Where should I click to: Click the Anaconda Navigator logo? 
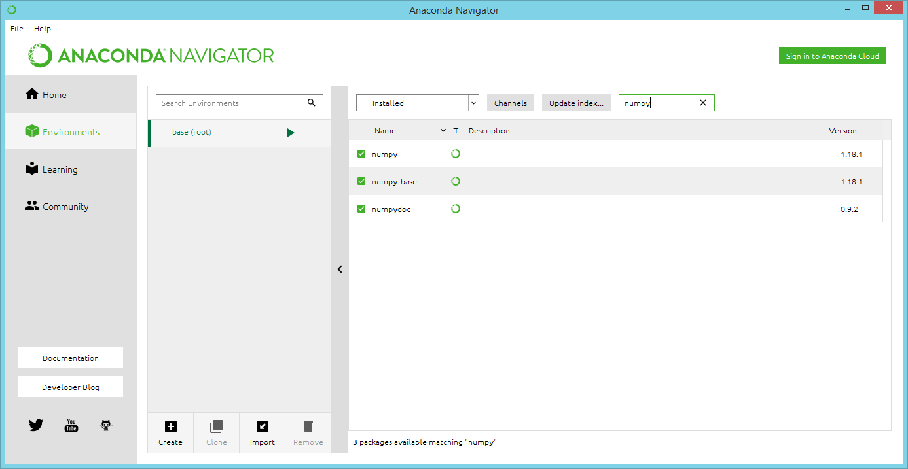click(151, 56)
